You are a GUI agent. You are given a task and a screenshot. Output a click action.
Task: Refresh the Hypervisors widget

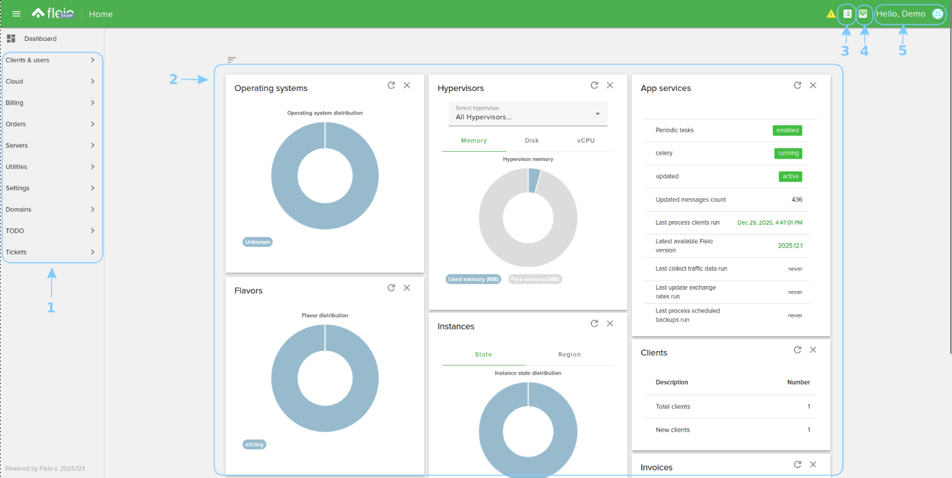594,85
